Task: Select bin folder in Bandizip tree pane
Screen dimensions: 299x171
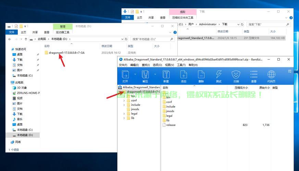Action: (x=133, y=96)
